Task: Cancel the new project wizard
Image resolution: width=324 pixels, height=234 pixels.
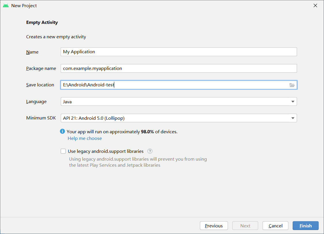Action: (275, 226)
